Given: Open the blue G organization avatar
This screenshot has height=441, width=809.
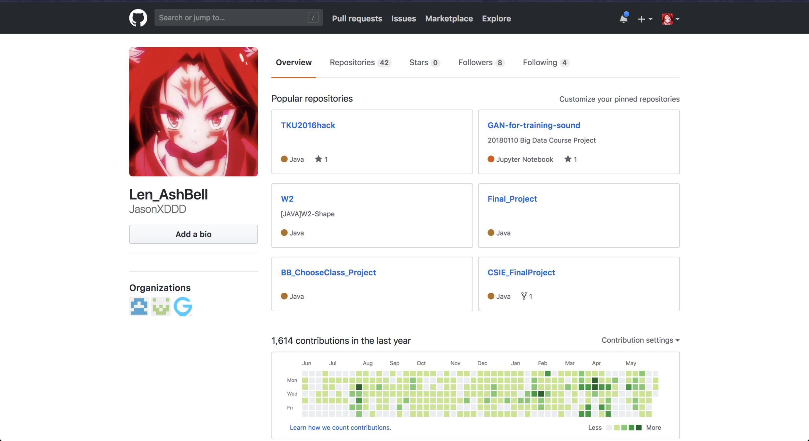Looking at the screenshot, I should 183,306.
